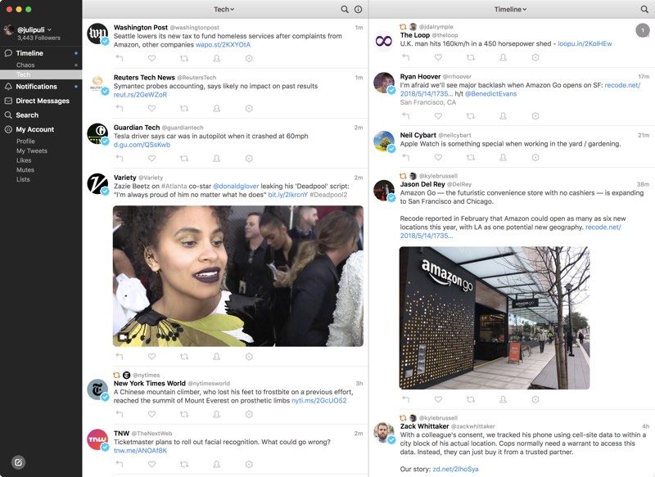Like the TNW Ticketmaster tweet

point(152,464)
